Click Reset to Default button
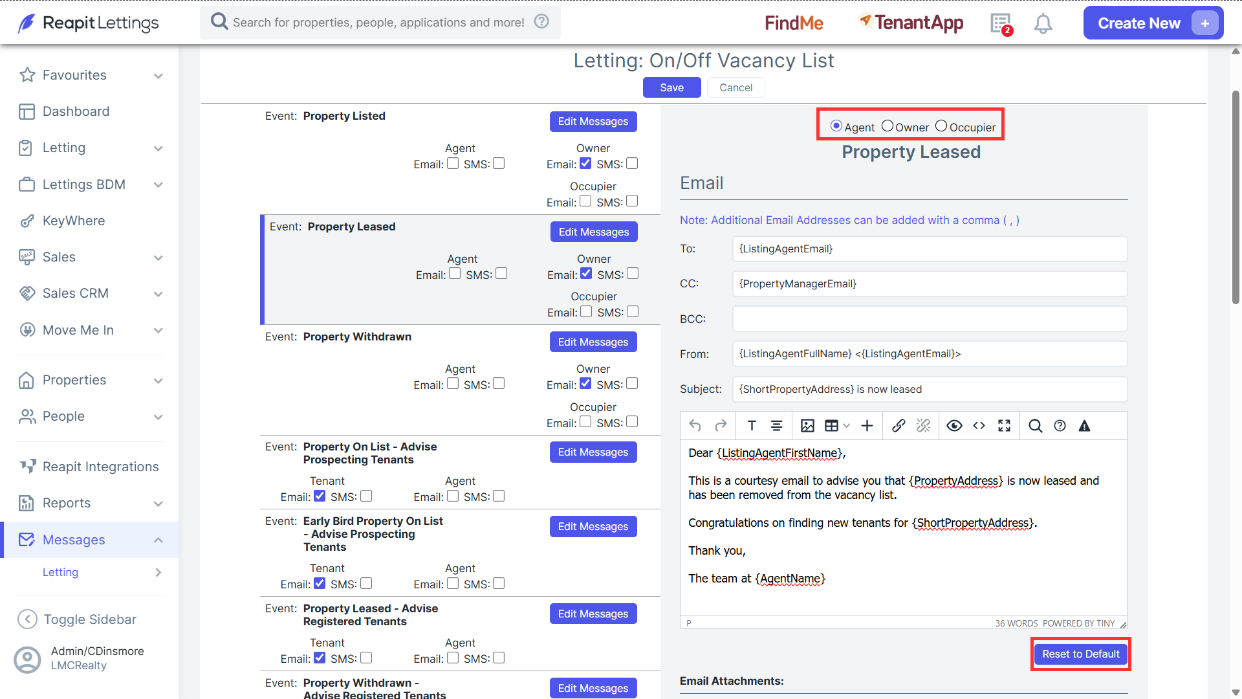Image resolution: width=1242 pixels, height=699 pixels. tap(1080, 654)
